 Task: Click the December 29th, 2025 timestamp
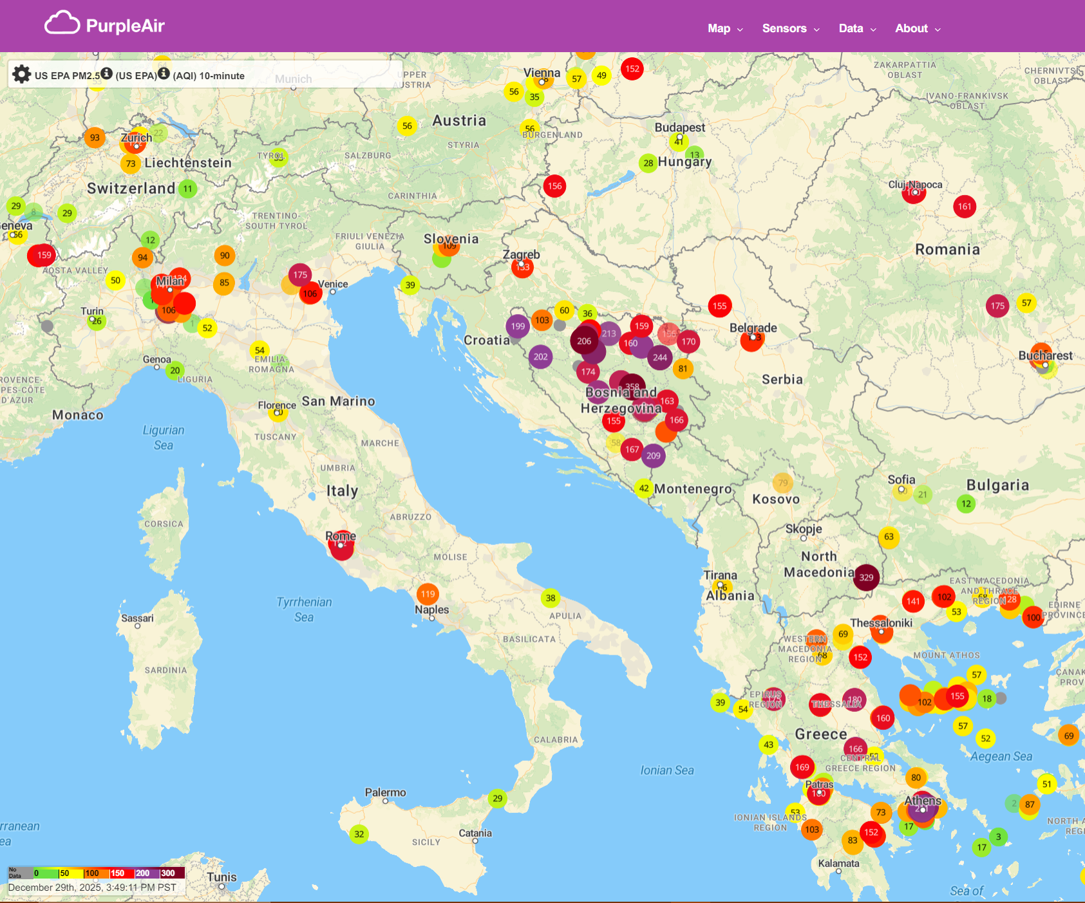pos(92,888)
